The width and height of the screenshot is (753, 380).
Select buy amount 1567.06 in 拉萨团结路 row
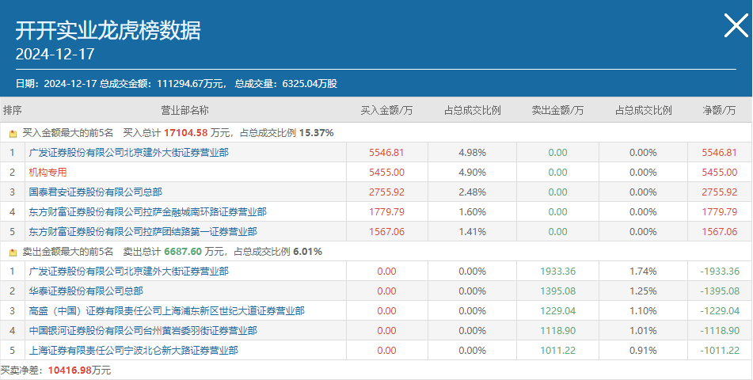pos(386,232)
